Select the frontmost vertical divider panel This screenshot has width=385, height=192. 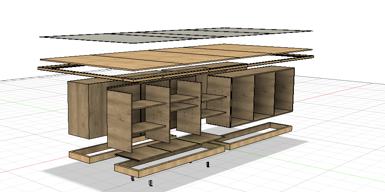click(x=120, y=119)
